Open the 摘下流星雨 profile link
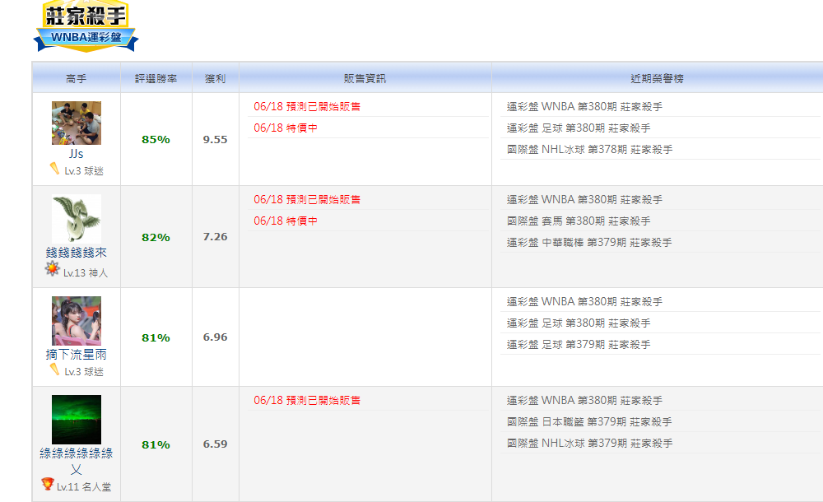Image resolution: width=823 pixels, height=502 pixels. (x=76, y=355)
